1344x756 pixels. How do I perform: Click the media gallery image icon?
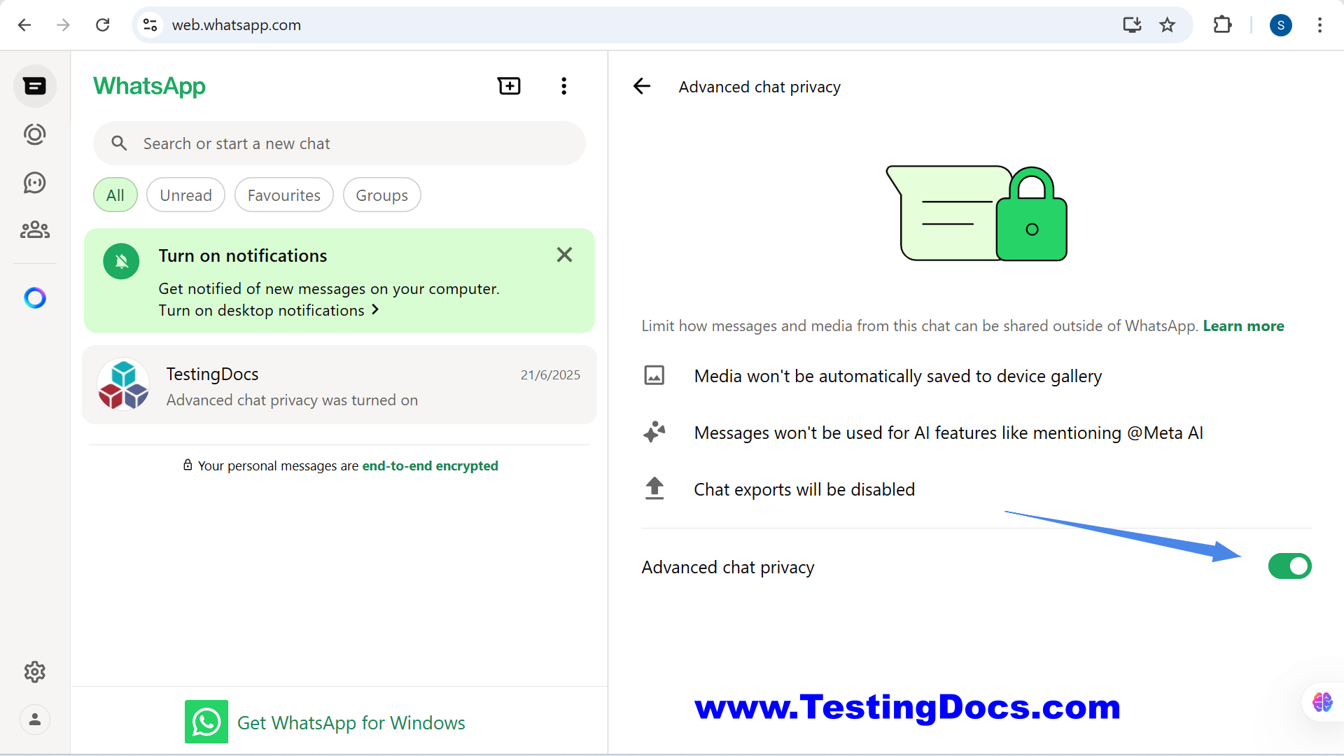(654, 376)
